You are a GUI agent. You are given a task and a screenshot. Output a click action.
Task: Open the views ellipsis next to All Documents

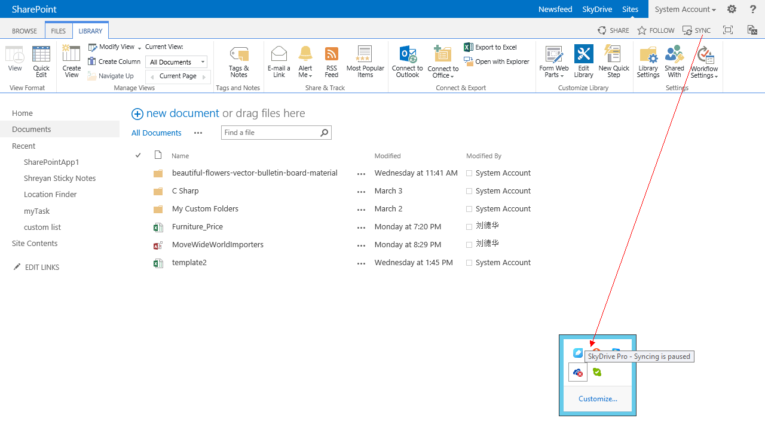click(x=198, y=133)
